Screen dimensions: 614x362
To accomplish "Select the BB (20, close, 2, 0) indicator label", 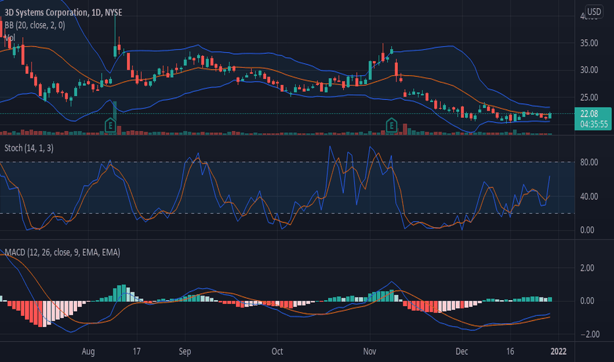I will (x=34, y=26).
